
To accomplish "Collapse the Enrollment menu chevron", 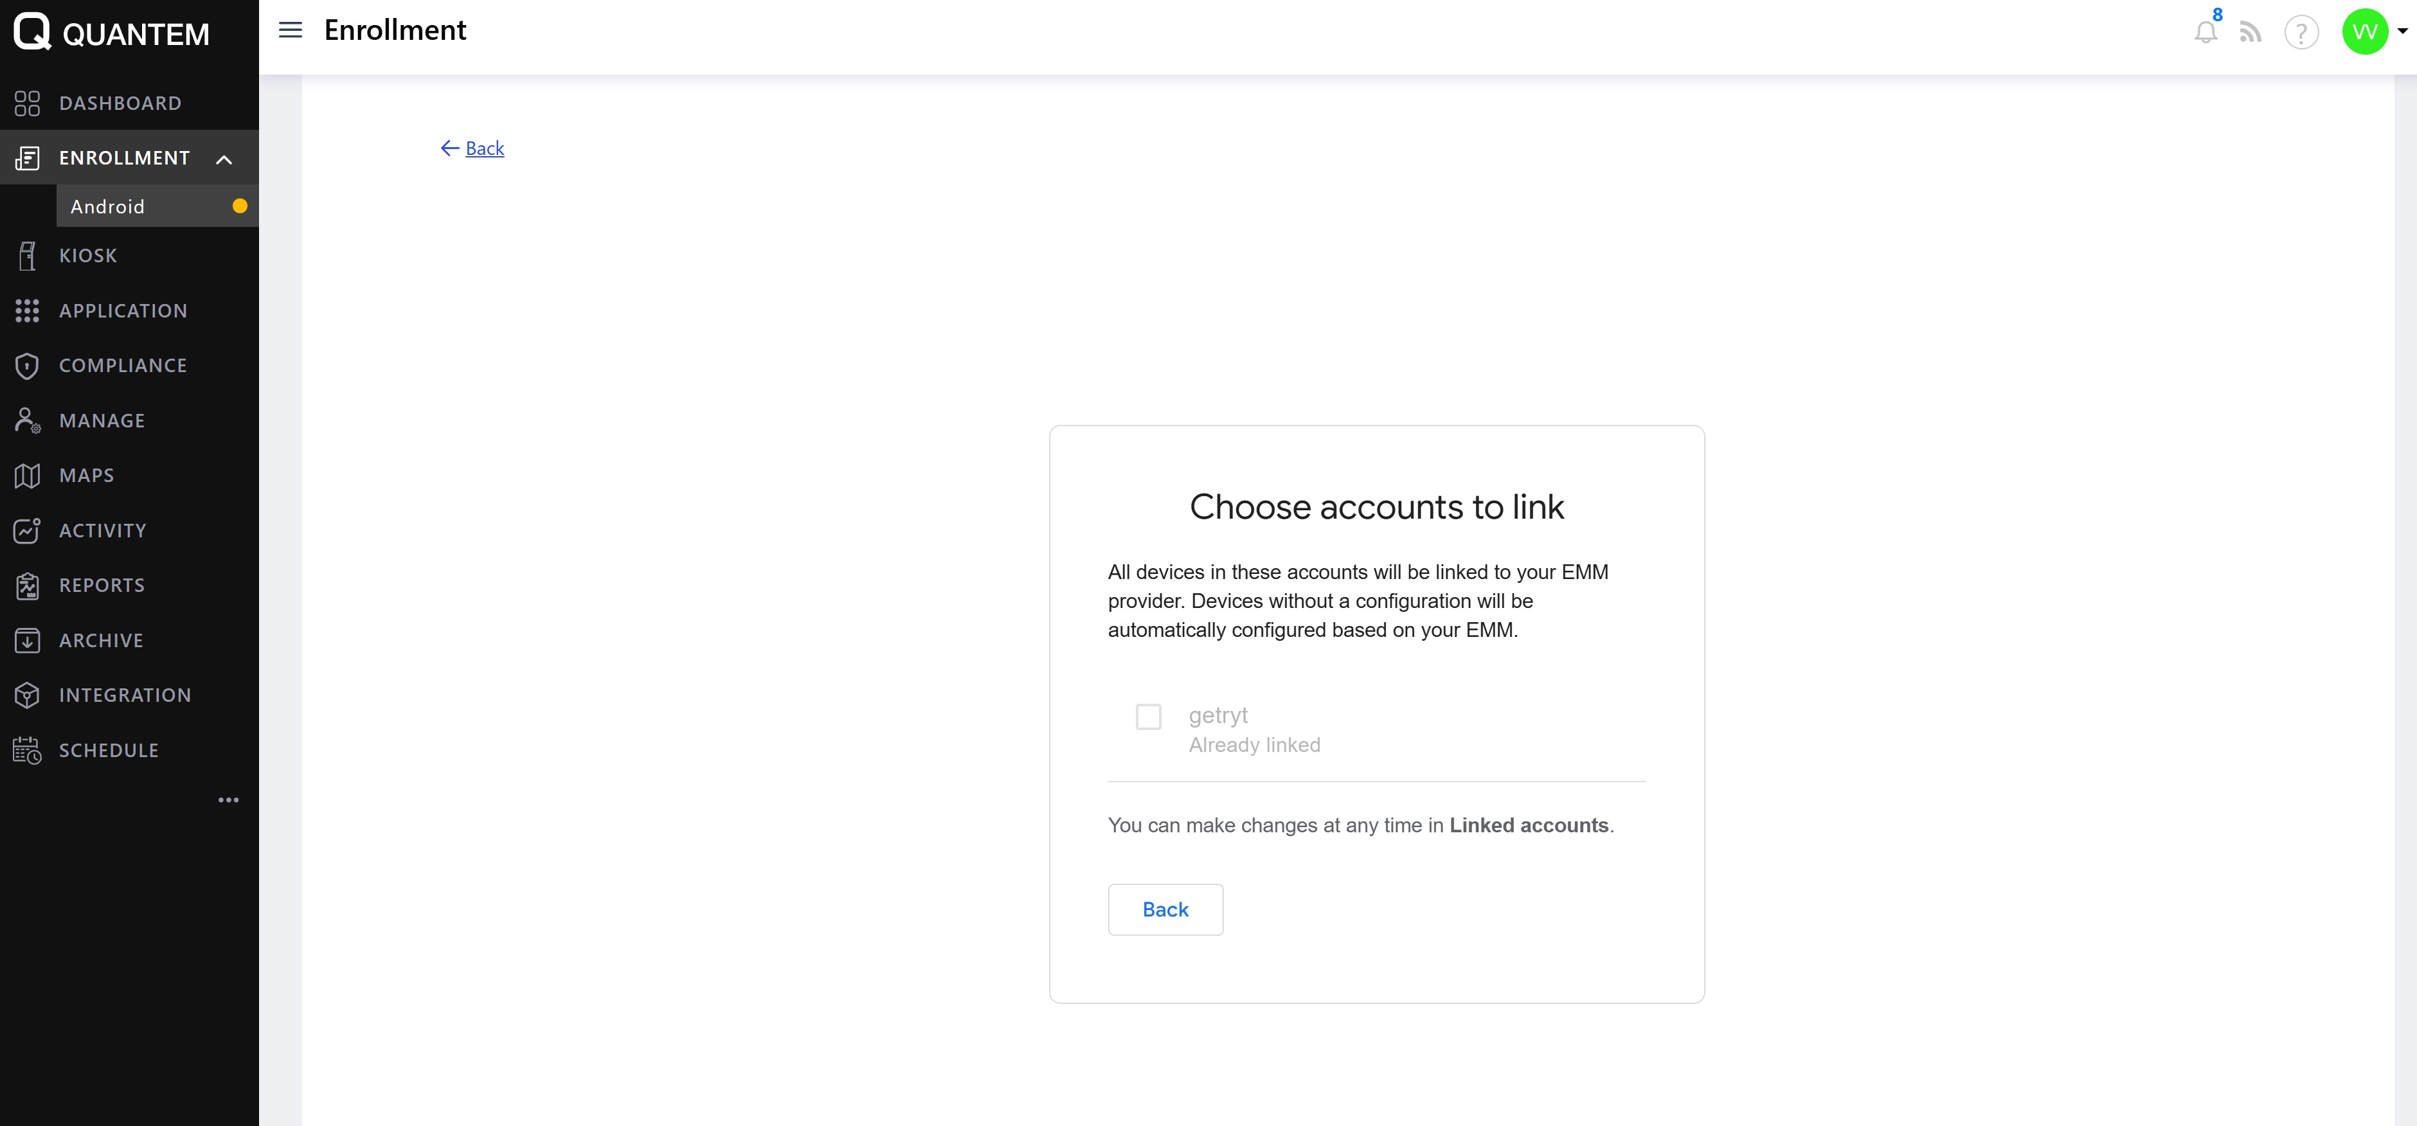I will coord(224,159).
